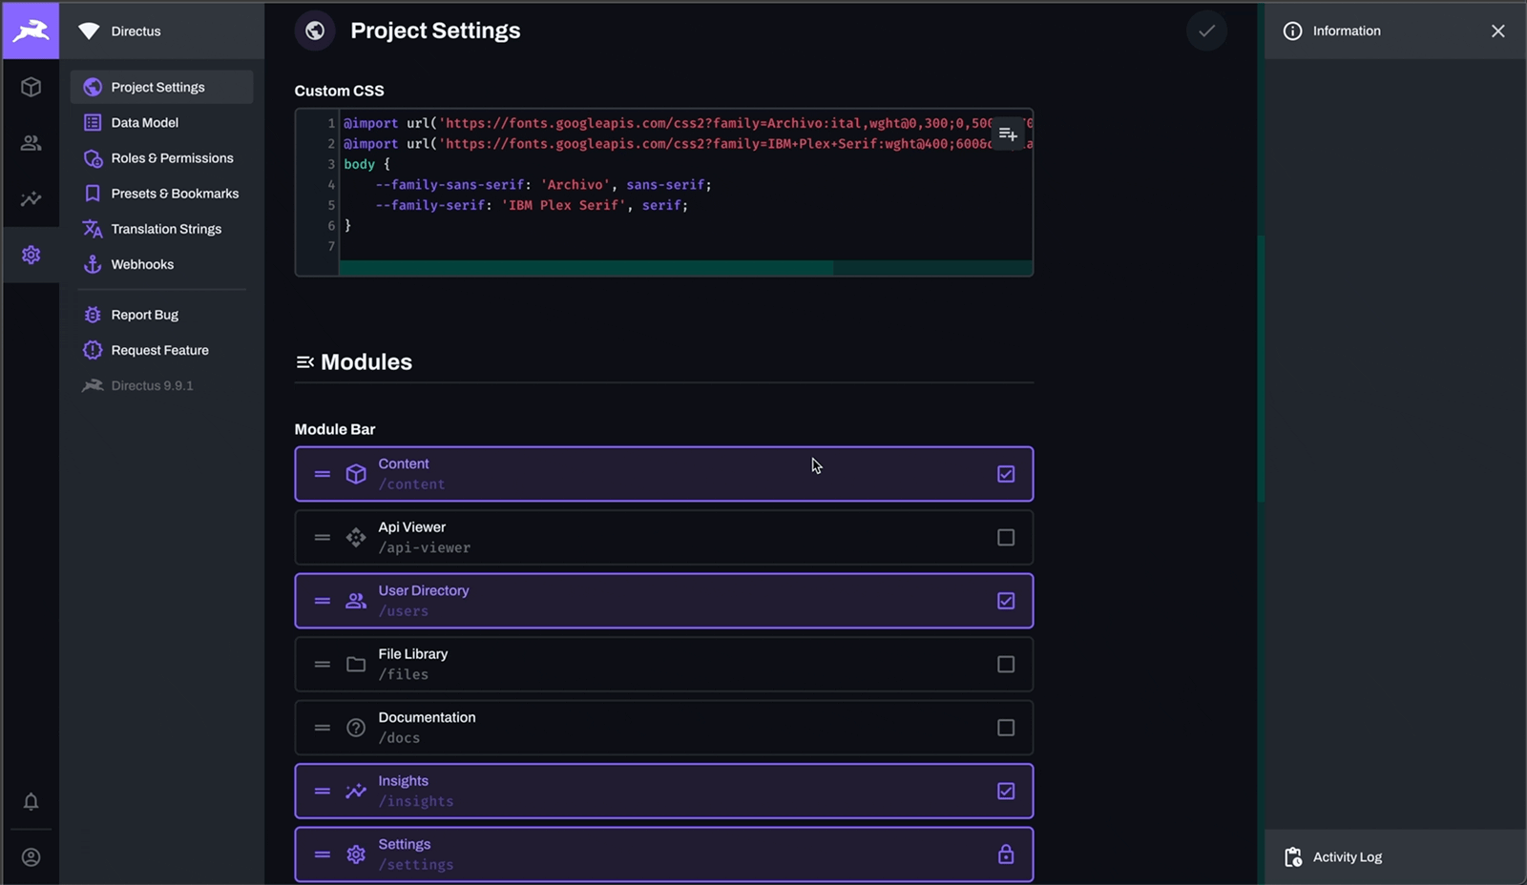The image size is (1527, 885).
Task: Click the folder icon in File Library row
Action: point(356,665)
